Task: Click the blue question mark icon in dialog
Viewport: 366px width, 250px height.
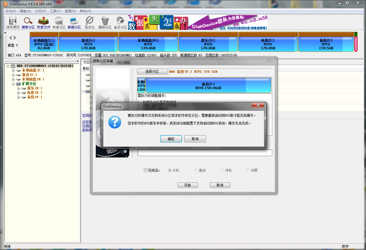Action: [x=115, y=122]
